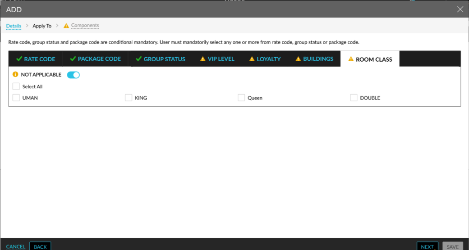
Task: Close the ADD dialog with X
Action: click(460, 9)
